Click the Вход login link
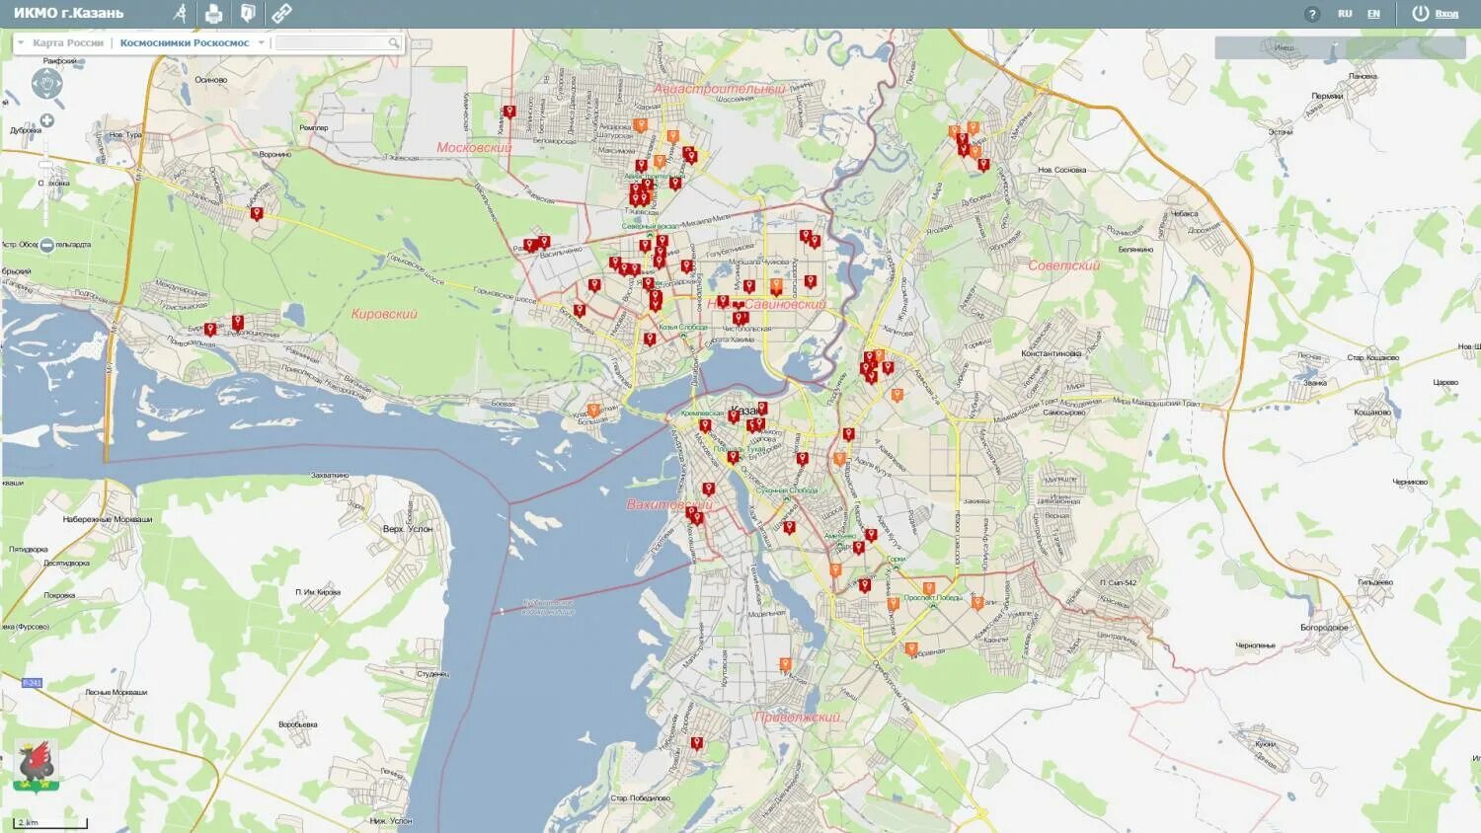This screenshot has width=1481, height=833. [x=1446, y=14]
